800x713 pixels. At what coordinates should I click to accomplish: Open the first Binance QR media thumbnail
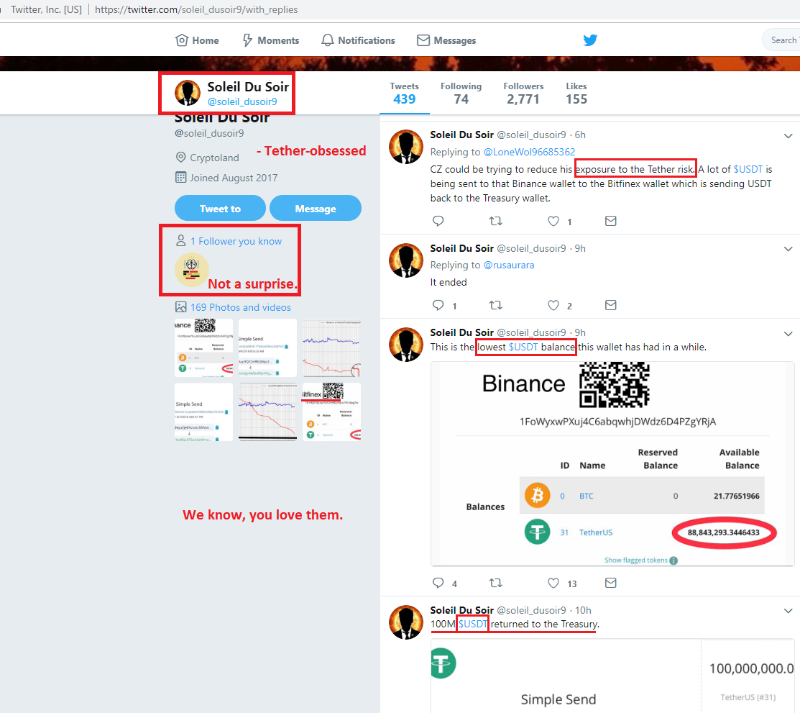tap(203, 348)
